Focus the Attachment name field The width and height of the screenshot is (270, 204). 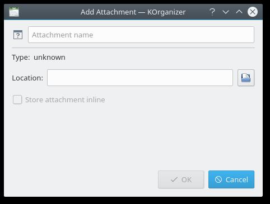141,35
